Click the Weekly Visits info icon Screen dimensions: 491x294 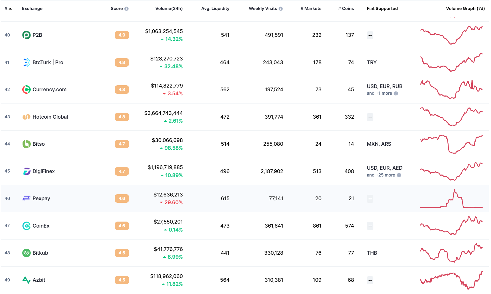tap(281, 9)
